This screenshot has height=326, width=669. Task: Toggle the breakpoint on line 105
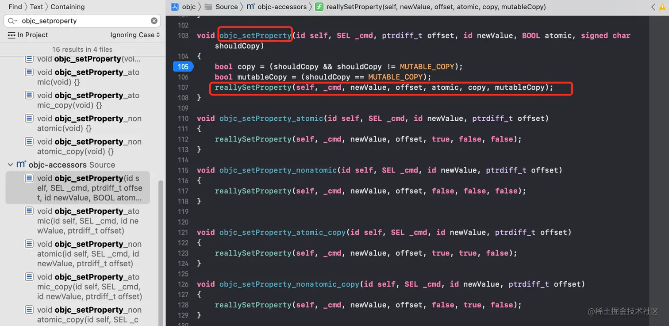click(x=183, y=67)
